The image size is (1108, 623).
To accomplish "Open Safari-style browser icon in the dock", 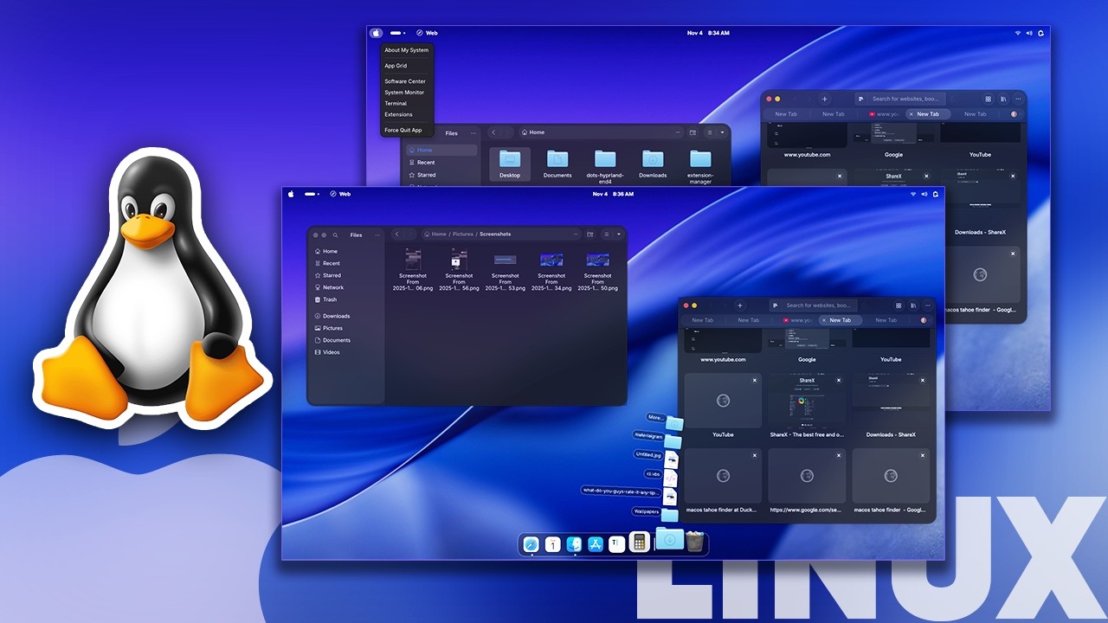I will tap(531, 544).
